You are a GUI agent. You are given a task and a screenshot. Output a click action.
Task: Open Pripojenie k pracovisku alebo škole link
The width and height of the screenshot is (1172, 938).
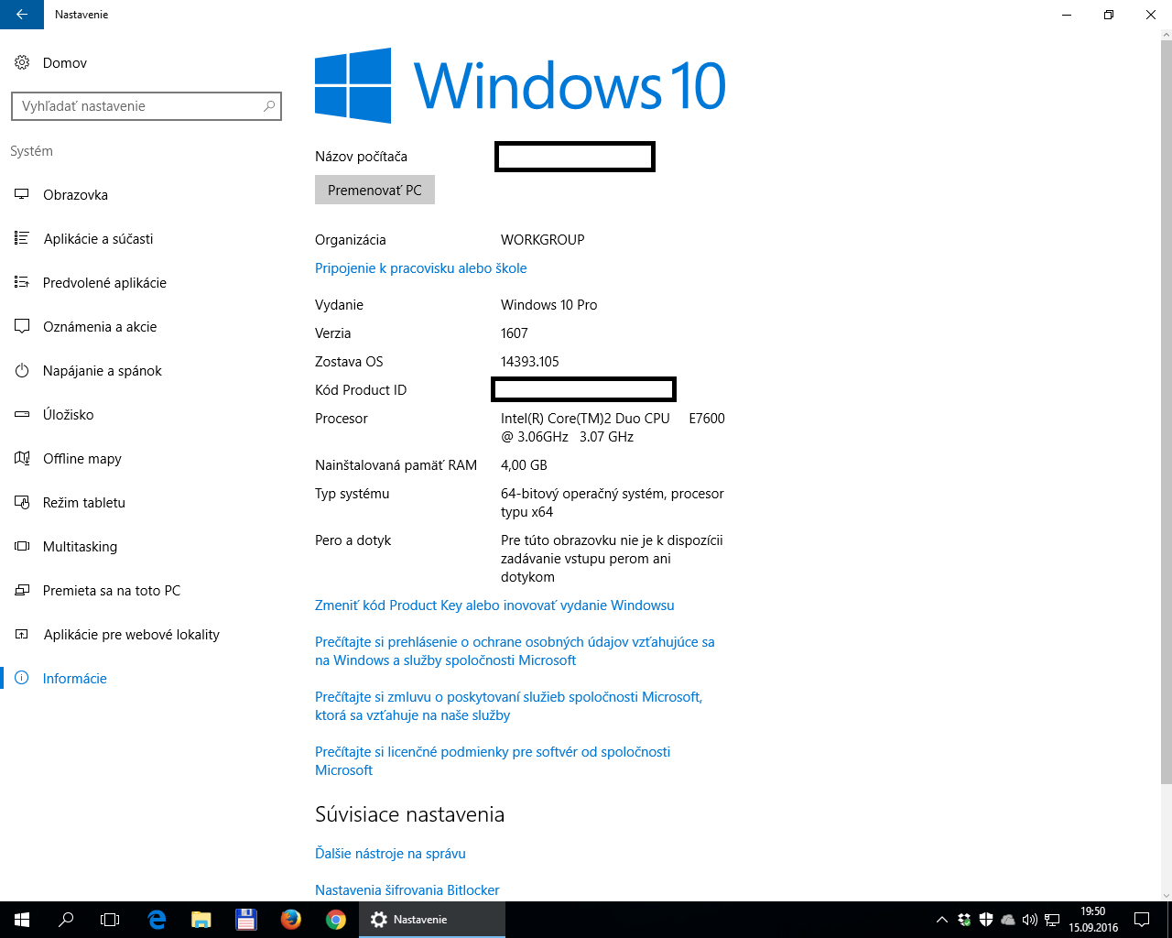tap(420, 268)
